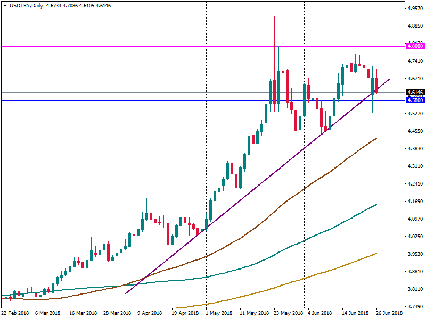Click the 9 Apr 2018 date label

tap(149, 314)
